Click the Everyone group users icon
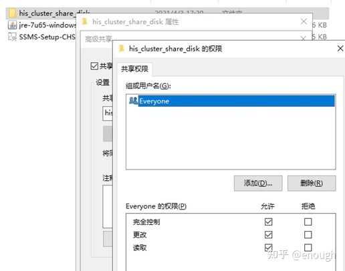 click(x=134, y=101)
